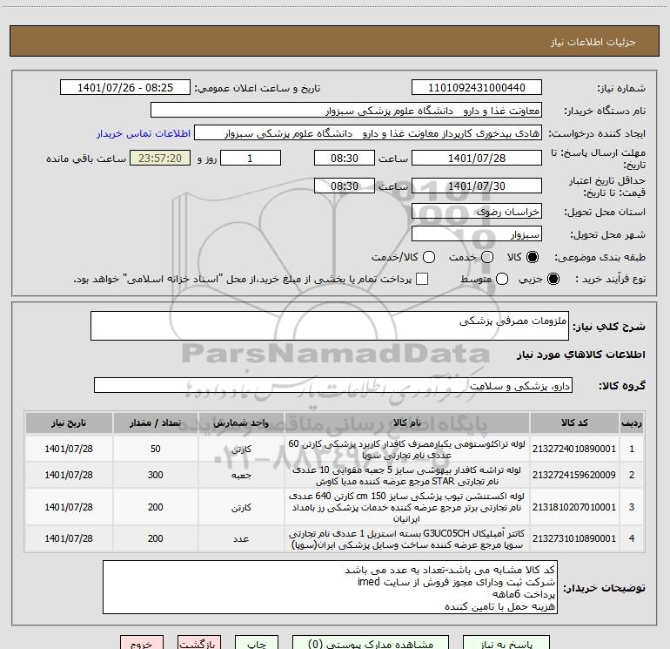Screen dimensions: 670x649
Task: Click the واحد شمارش column header
Action: pyautogui.click(x=241, y=423)
